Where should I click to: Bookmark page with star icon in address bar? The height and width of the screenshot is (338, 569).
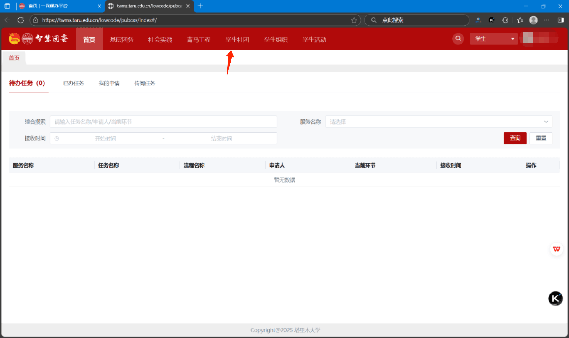click(x=354, y=20)
